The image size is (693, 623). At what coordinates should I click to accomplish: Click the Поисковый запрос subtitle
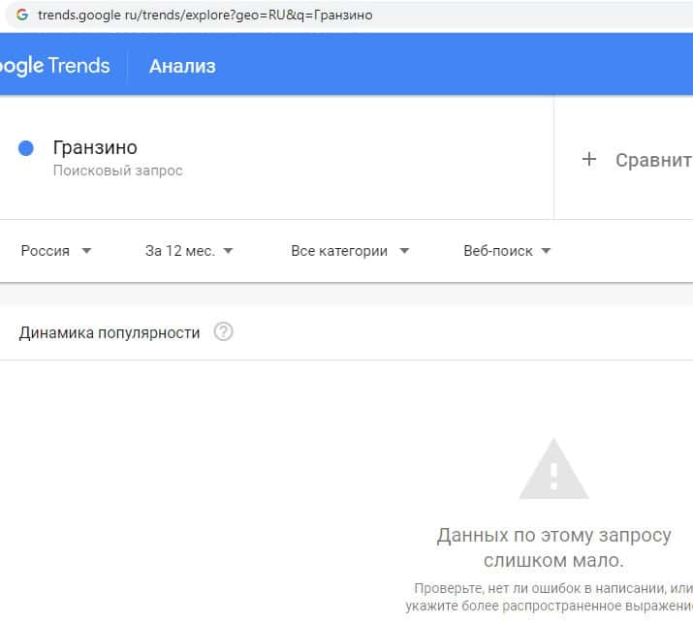tap(117, 171)
